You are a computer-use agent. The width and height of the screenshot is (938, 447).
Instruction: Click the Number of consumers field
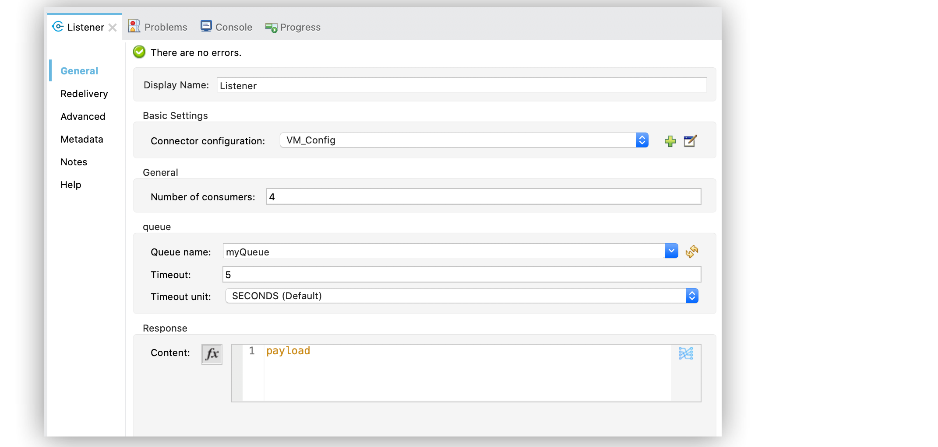point(482,196)
